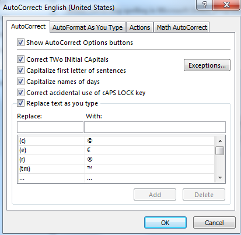The width and height of the screenshot is (241, 235).
Task: Confirm the dialog with OK
Action: (165, 223)
